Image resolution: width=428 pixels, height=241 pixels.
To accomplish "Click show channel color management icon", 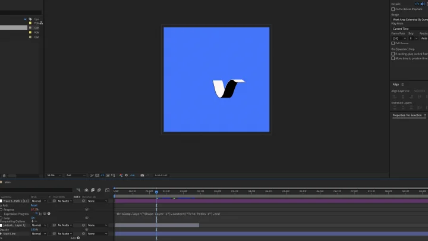I will [121, 176].
